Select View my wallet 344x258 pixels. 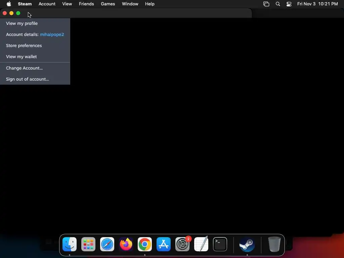35,56
